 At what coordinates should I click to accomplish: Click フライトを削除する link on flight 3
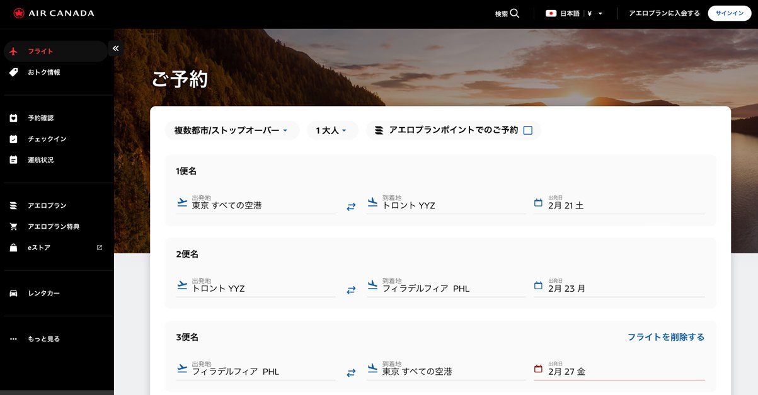coord(665,337)
